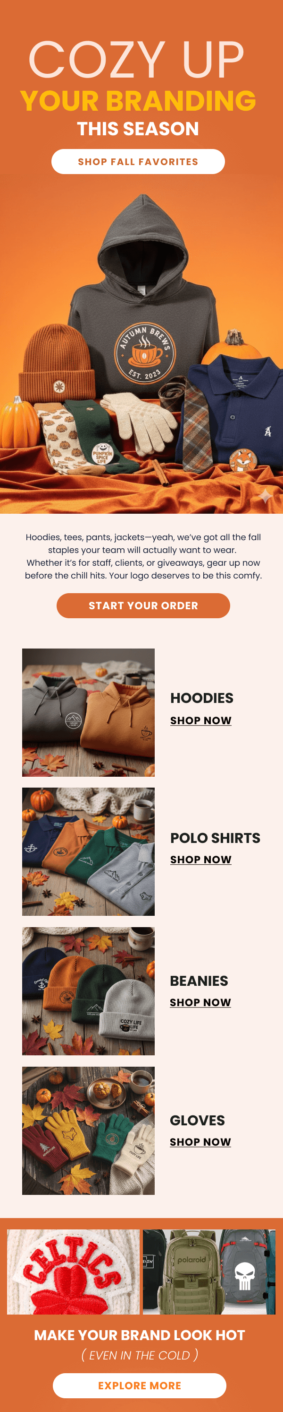Image resolution: width=283 pixels, height=1412 pixels.
Task: Click the Autumn Brews logo on hoodie
Action: point(145,353)
